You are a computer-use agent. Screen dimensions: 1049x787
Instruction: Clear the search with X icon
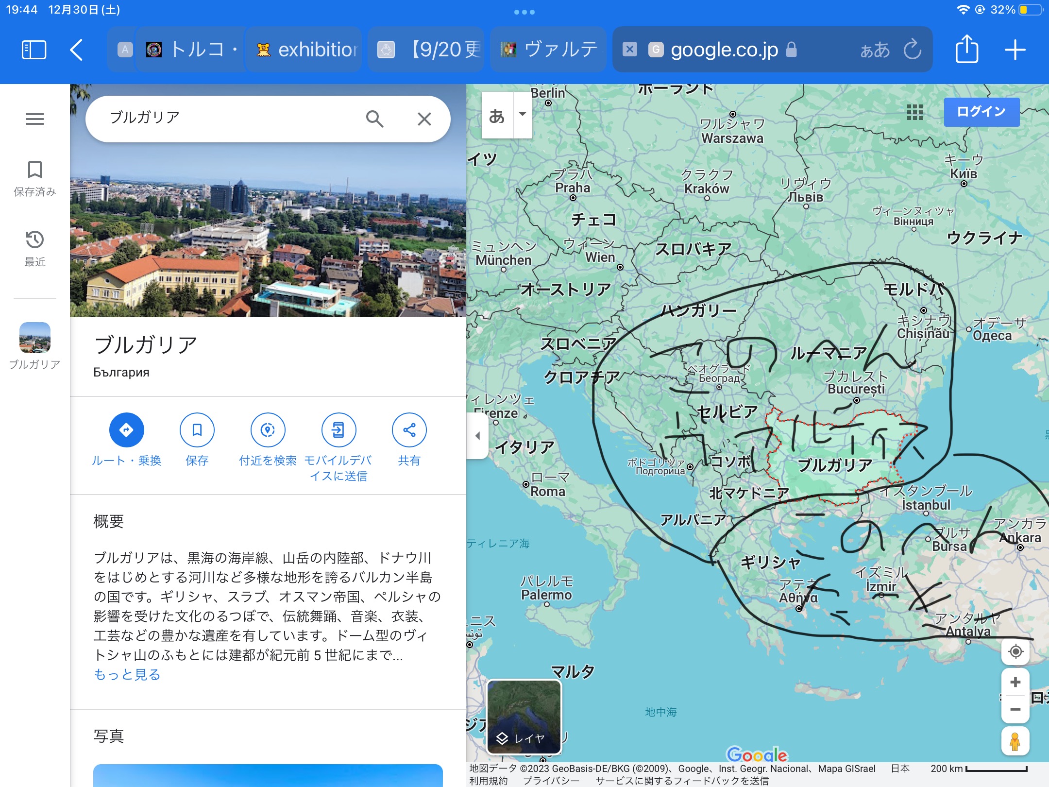coord(424,119)
